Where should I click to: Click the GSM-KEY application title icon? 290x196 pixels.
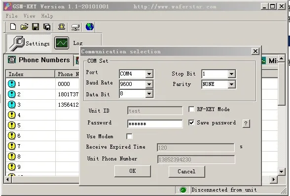[x=8, y=6]
